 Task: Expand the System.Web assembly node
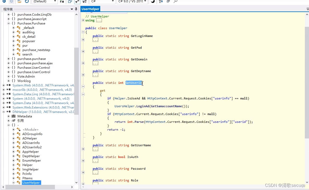point(4,85)
